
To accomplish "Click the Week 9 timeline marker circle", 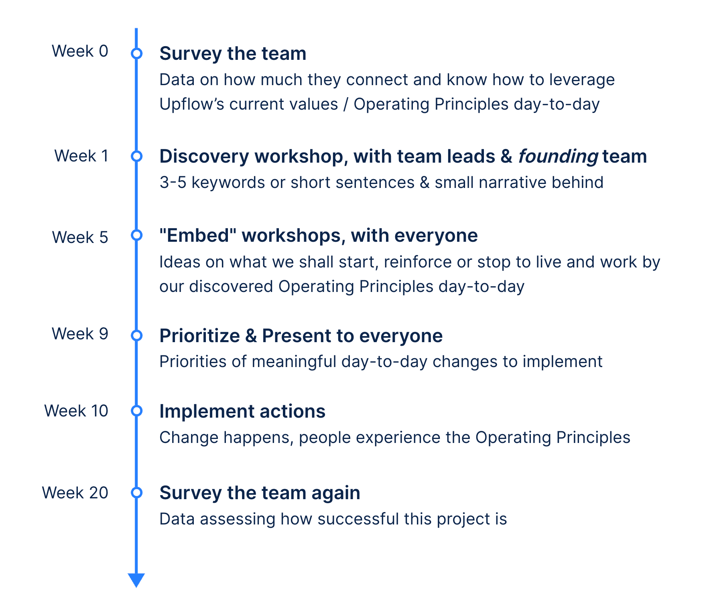I will point(136,335).
